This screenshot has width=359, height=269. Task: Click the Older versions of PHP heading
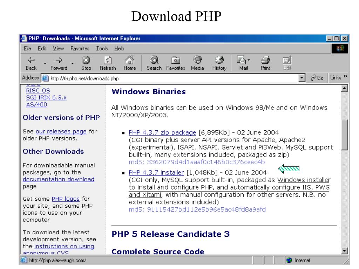click(x=61, y=117)
